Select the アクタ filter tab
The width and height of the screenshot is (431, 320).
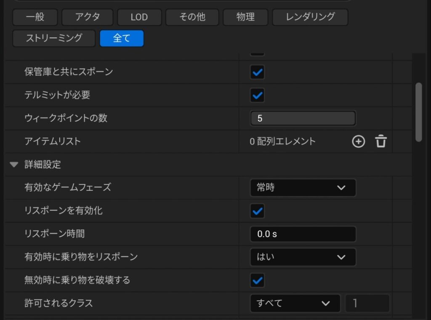point(88,17)
